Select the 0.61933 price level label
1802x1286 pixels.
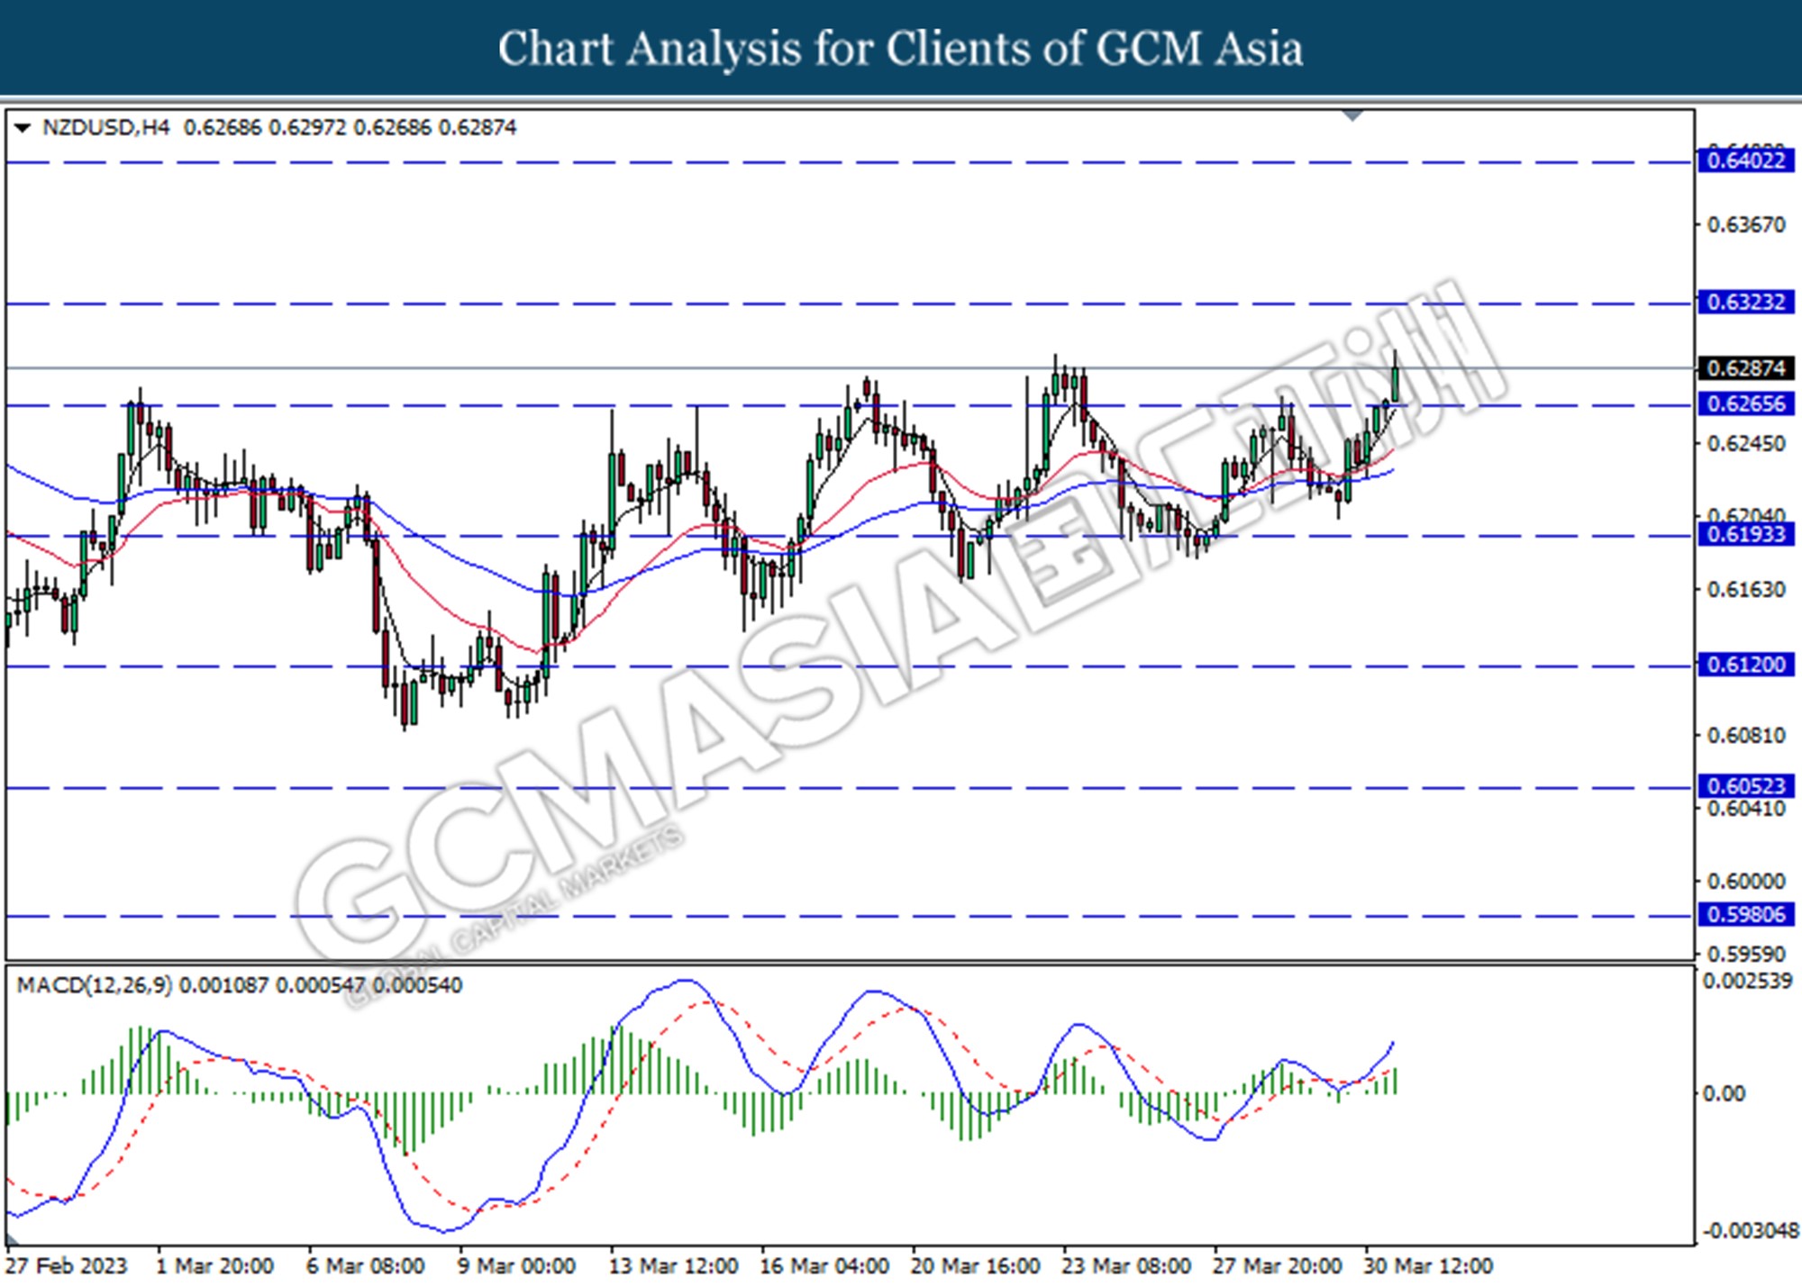(1746, 534)
